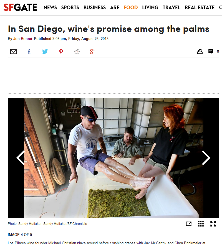The height and width of the screenshot is (244, 222).
Task: Open the REAL ESTATE section
Action: tap(200, 7)
